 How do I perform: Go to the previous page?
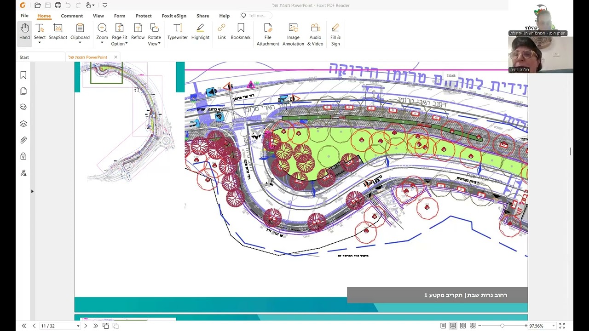(34, 326)
